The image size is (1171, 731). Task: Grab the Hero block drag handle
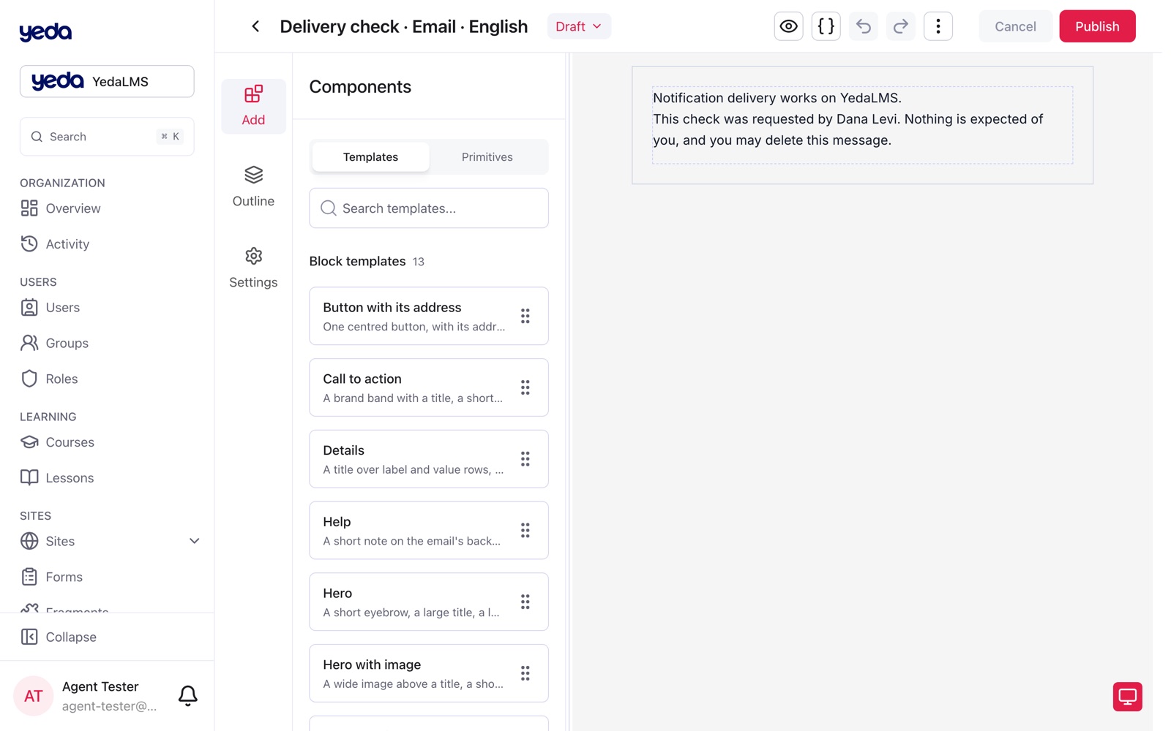click(x=525, y=602)
